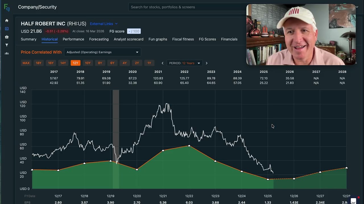Open PERIOD 12 Years dropdown
The image size is (364, 204).
185,63
